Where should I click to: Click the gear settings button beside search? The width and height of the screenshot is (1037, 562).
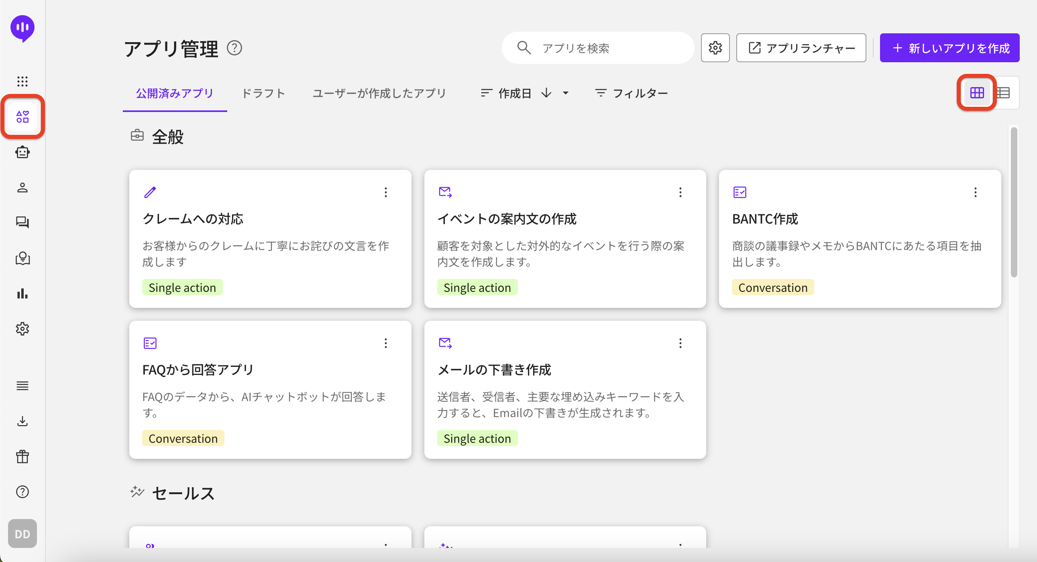click(x=715, y=48)
